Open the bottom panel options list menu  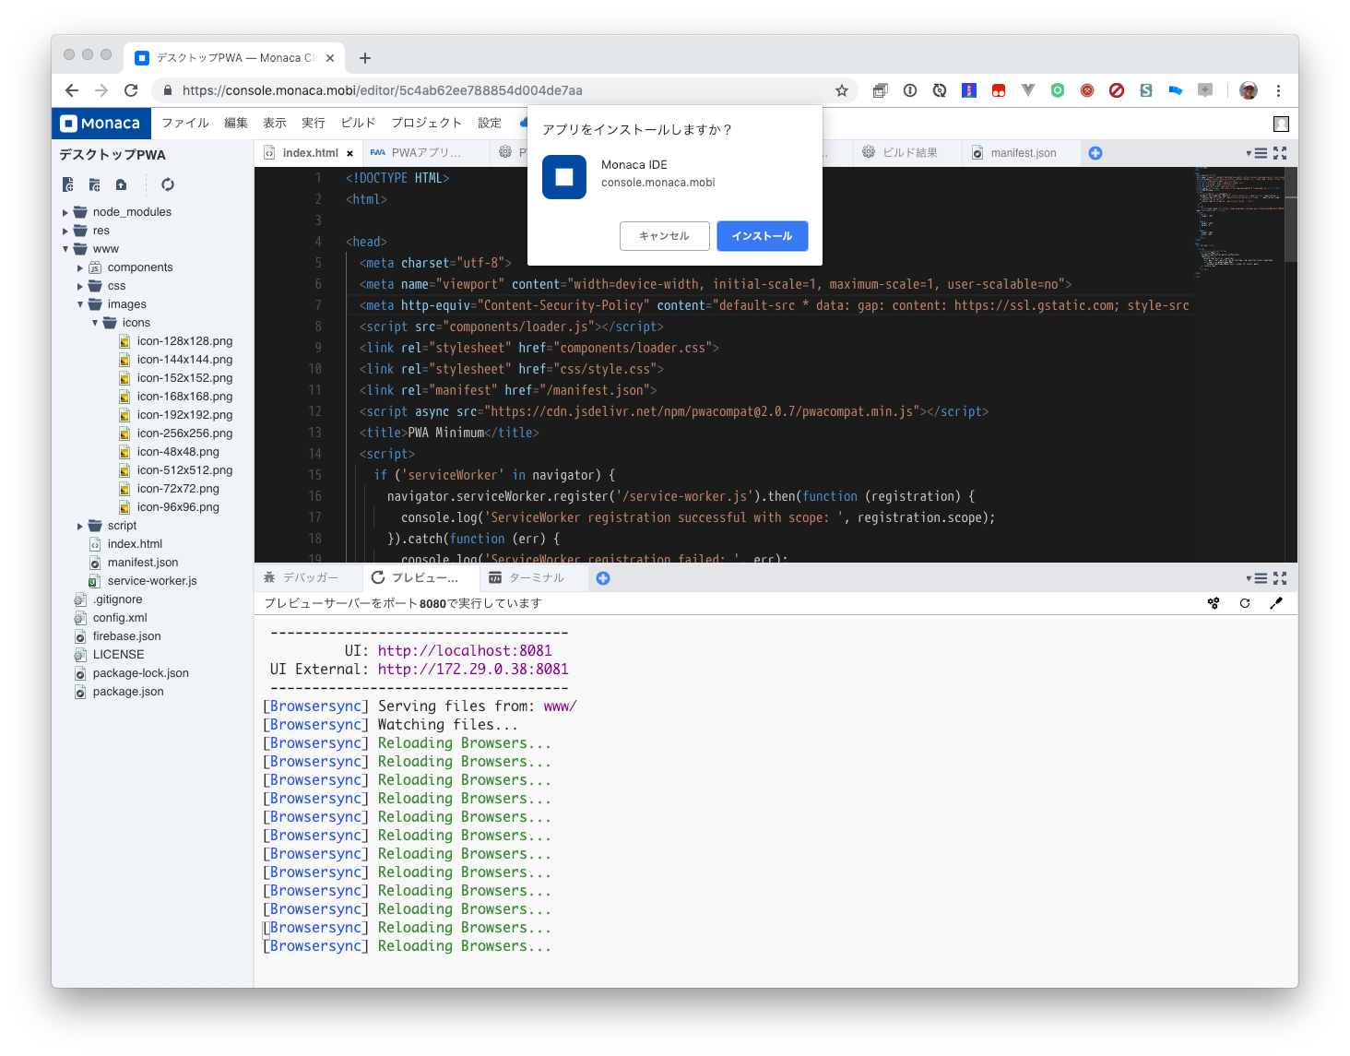pyautogui.click(x=1257, y=578)
